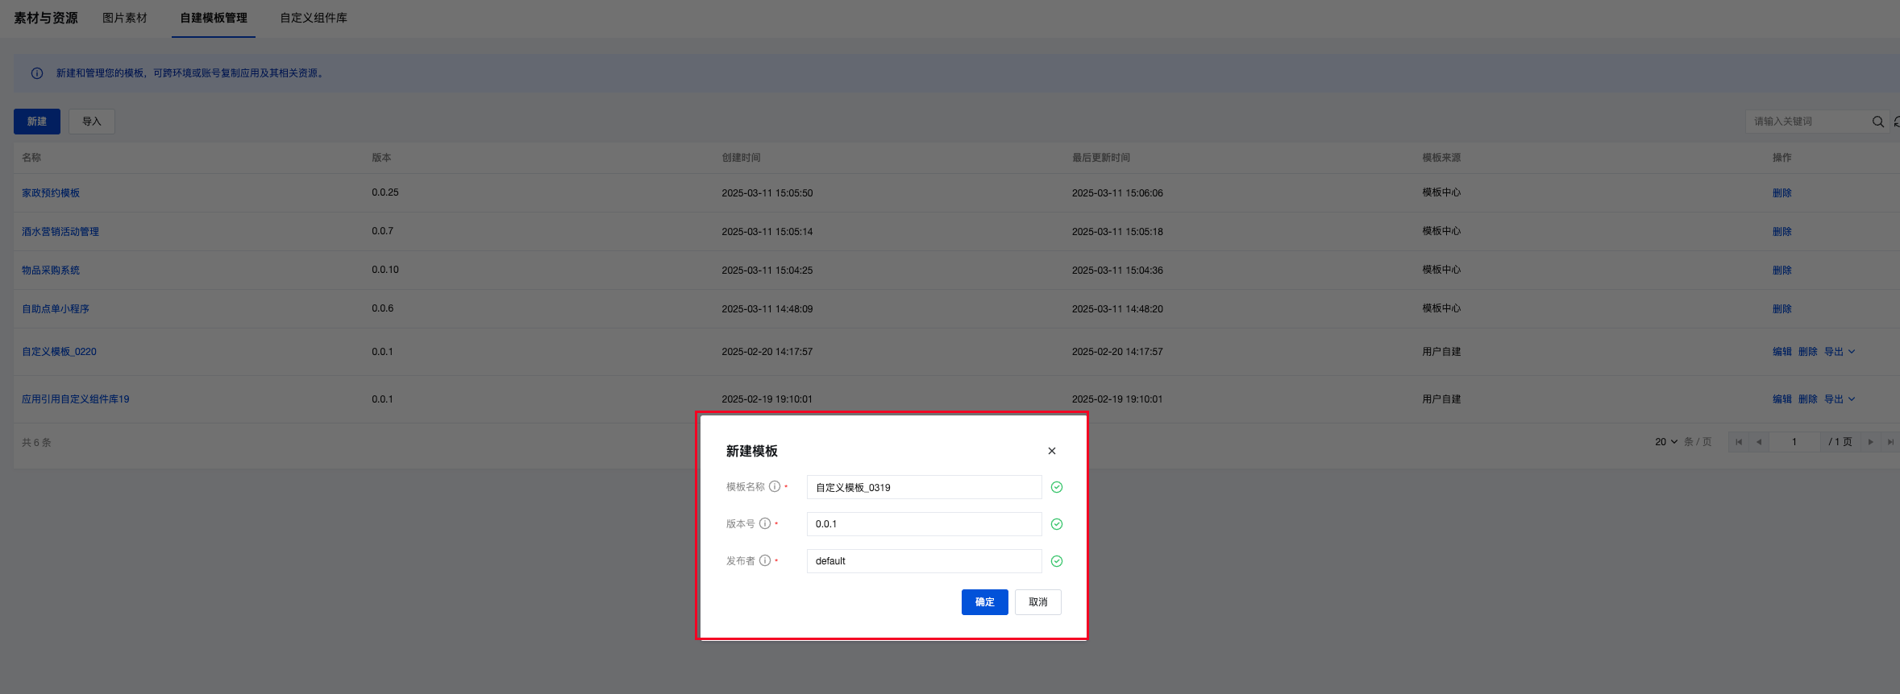Click the 共 6 条 total count text
1900x694 pixels.
pyautogui.click(x=36, y=443)
